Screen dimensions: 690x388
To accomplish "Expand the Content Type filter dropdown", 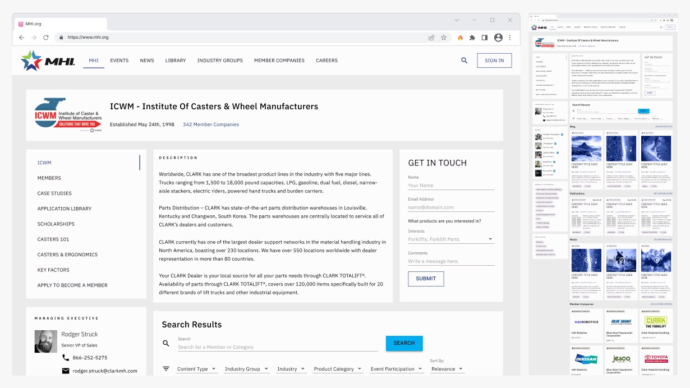I will coord(196,369).
